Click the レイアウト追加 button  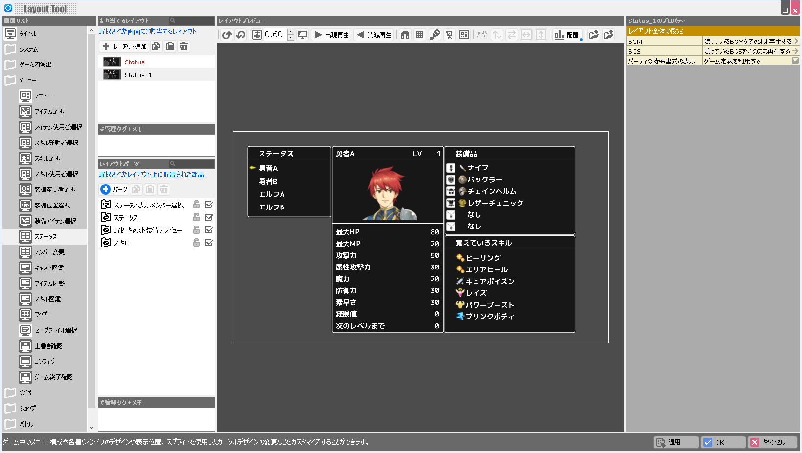(x=125, y=46)
